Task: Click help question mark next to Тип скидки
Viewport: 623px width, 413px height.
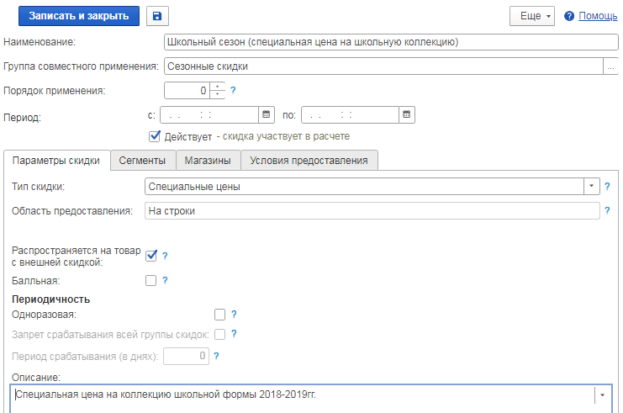Action: coord(607,187)
